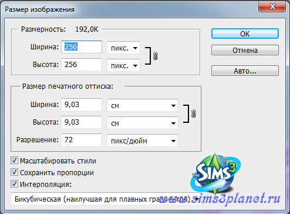Click the Отмена (Cancel) button

click(245, 50)
